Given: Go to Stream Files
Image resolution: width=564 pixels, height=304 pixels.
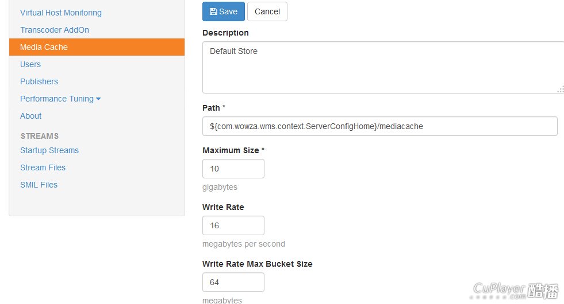Looking at the screenshot, I should coord(43,167).
